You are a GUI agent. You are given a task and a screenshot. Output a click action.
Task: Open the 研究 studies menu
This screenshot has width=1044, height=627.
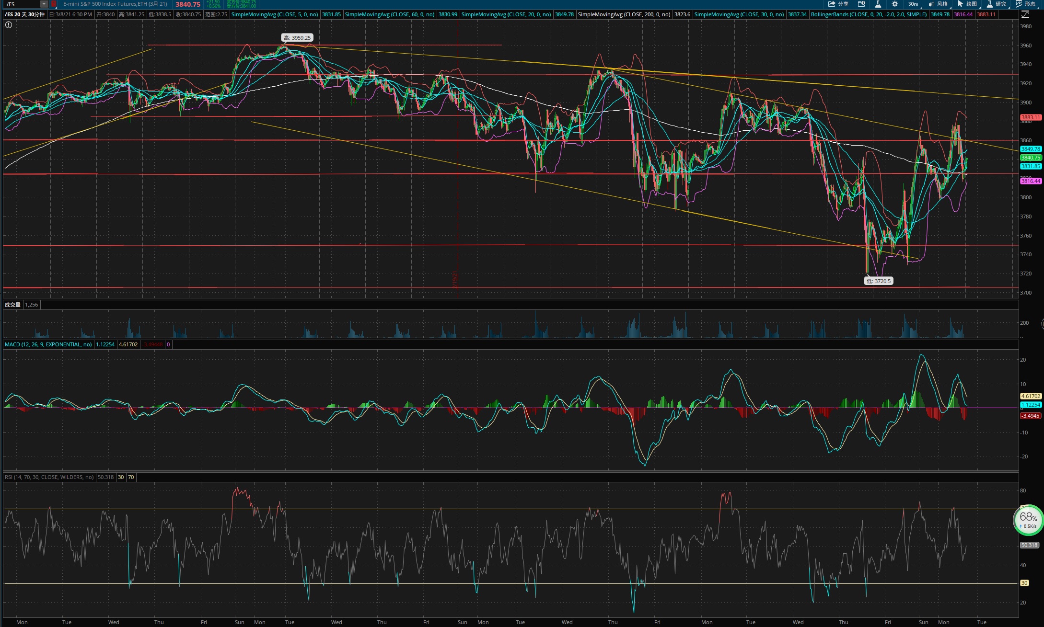pyautogui.click(x=997, y=4)
